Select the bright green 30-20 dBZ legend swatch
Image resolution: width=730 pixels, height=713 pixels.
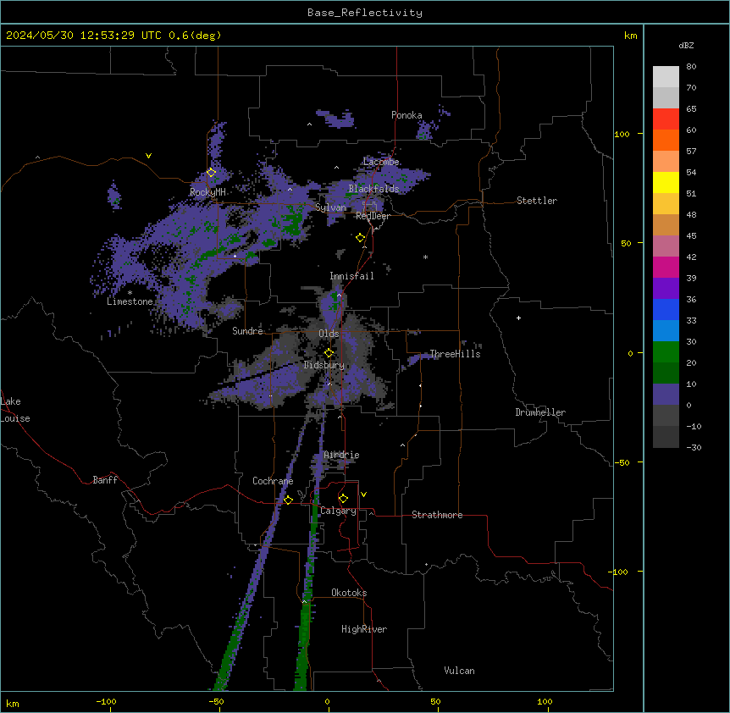pos(666,352)
